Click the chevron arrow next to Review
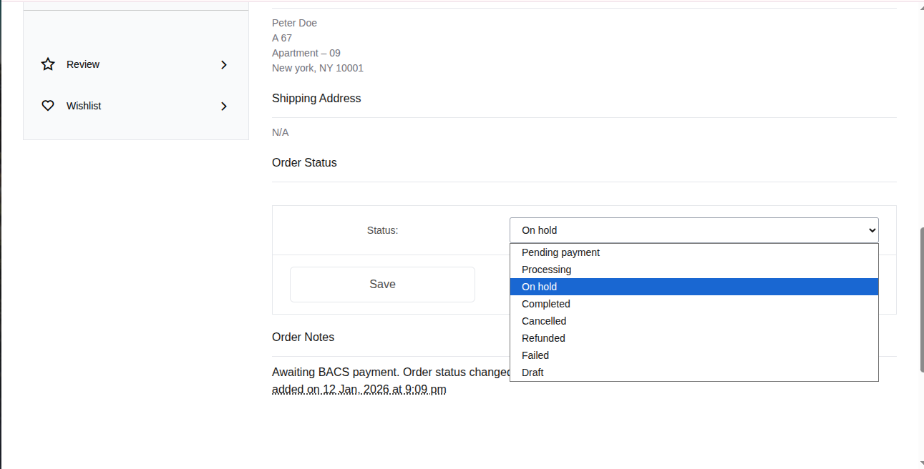The width and height of the screenshot is (924, 469). pos(223,64)
